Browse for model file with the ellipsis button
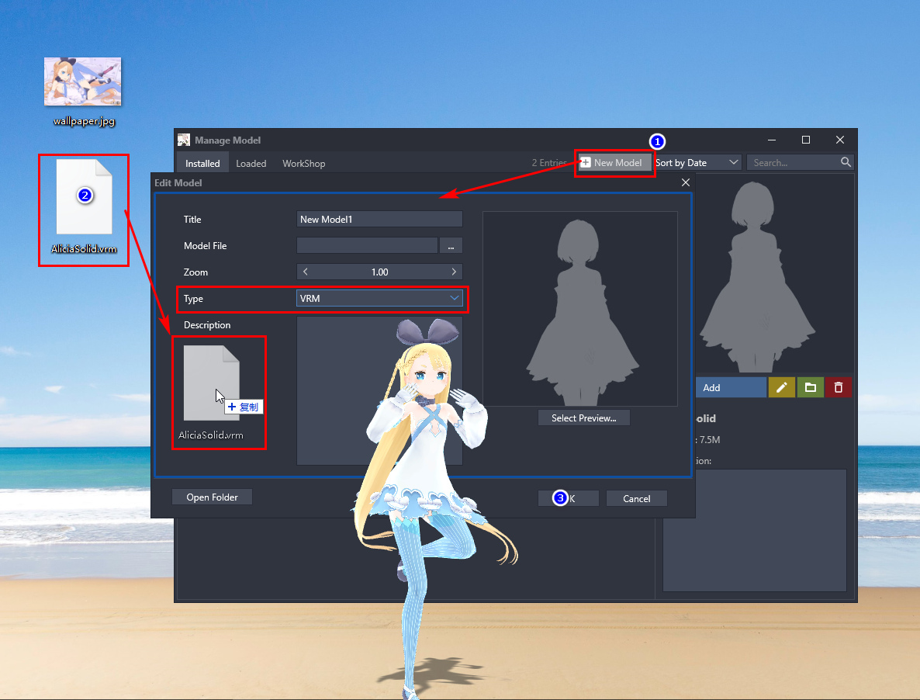Image resolution: width=920 pixels, height=700 pixels. (451, 245)
